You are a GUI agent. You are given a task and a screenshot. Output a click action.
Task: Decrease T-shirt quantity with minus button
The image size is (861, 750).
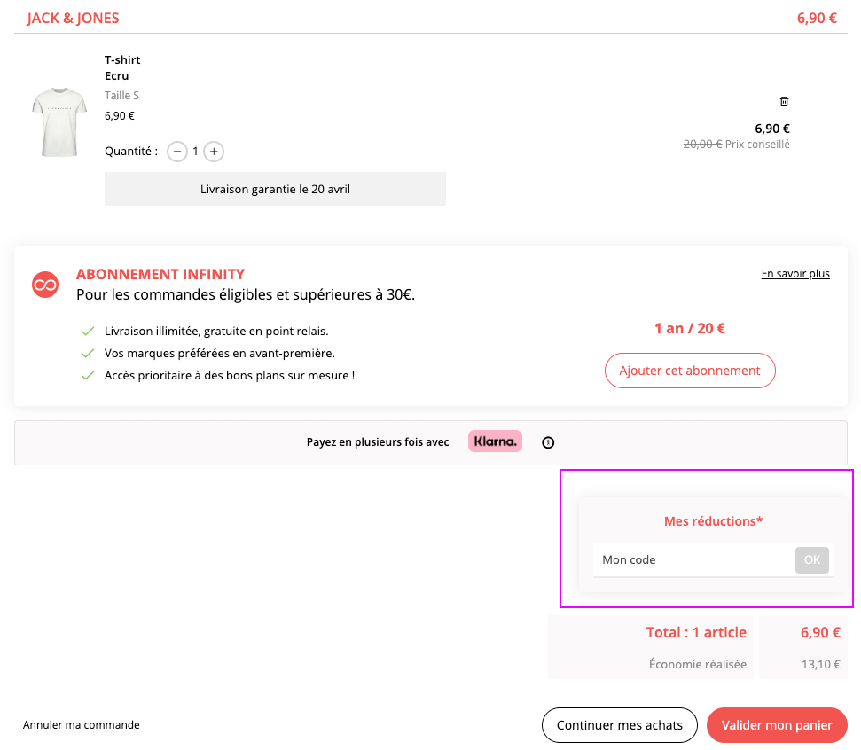176,152
